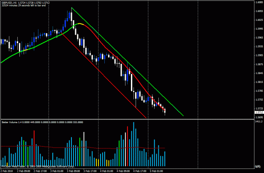The height and width of the screenshot is (173, 264).
Task: Click the '4 Feb 09:00' time axis label
Action: coord(123,171)
